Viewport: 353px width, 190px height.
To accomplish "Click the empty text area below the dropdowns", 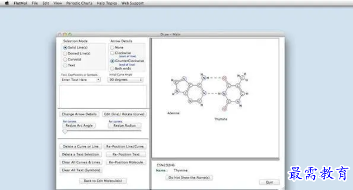I will [103, 96].
